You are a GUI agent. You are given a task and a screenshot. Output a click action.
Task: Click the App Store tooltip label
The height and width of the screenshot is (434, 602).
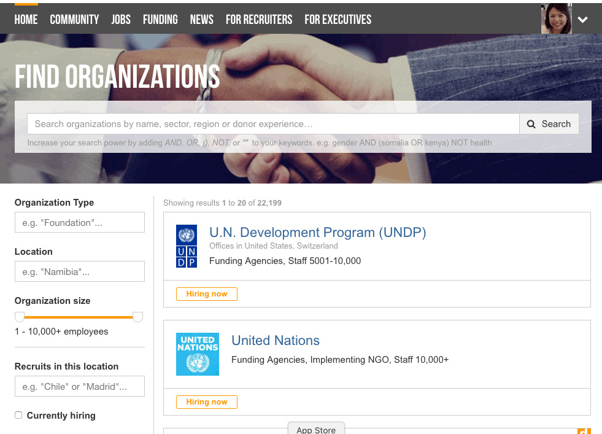tap(316, 429)
